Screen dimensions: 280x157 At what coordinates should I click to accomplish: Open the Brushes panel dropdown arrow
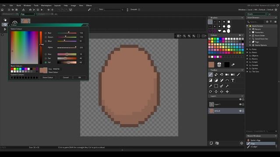[242, 18]
